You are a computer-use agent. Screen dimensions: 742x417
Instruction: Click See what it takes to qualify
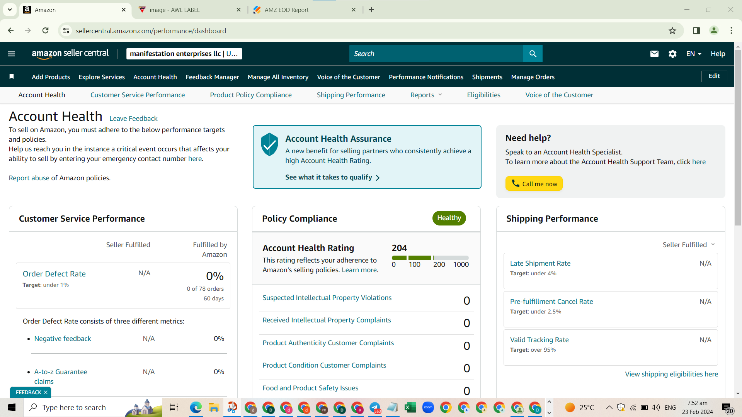332,177
